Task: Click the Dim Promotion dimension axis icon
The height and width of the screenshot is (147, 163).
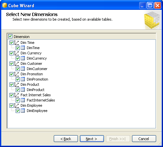Action: [x=17, y=74]
